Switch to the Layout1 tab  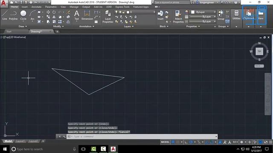20,141
